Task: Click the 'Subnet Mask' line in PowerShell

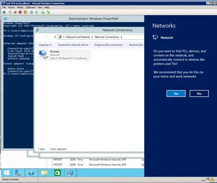Action: [x=20, y=56]
